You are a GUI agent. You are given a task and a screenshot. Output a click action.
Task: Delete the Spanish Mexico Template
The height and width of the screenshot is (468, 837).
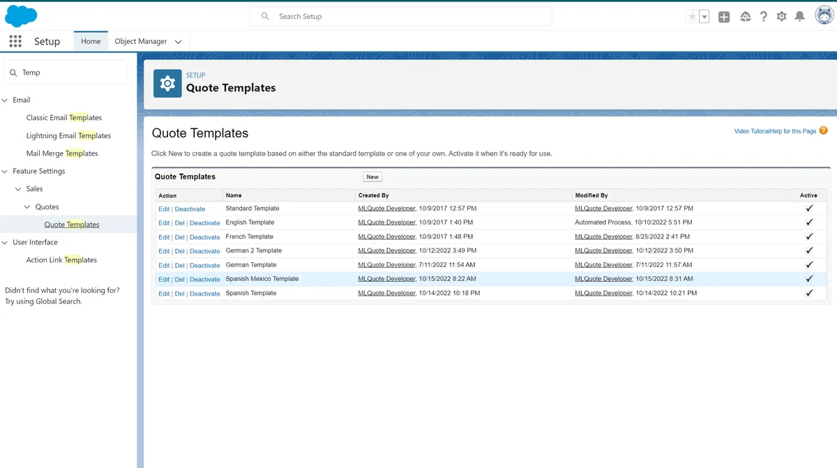[x=179, y=280]
